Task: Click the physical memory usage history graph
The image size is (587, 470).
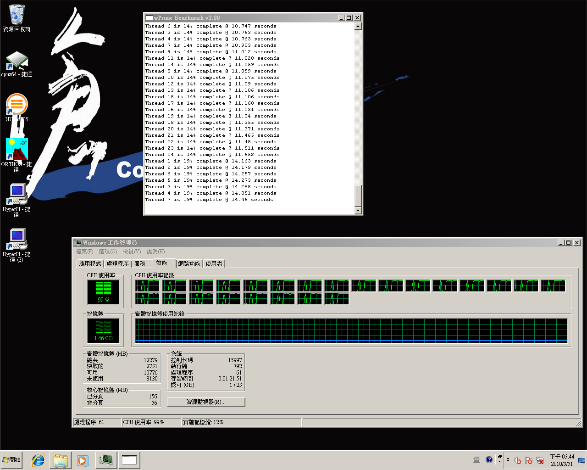Action: coord(351,330)
